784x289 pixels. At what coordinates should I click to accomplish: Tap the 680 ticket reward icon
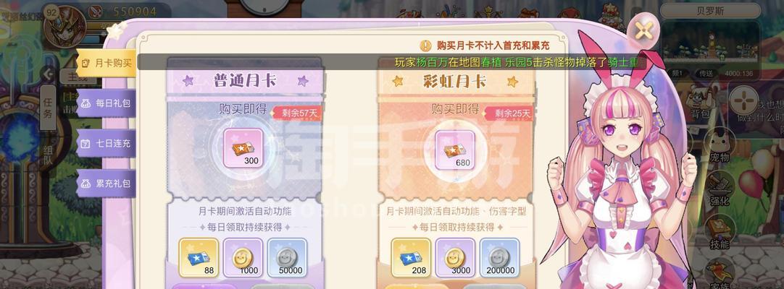tap(454, 149)
